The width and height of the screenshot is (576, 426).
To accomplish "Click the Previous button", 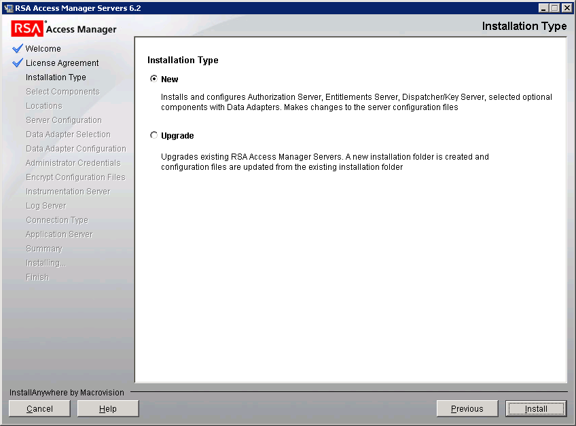I will (x=467, y=408).
